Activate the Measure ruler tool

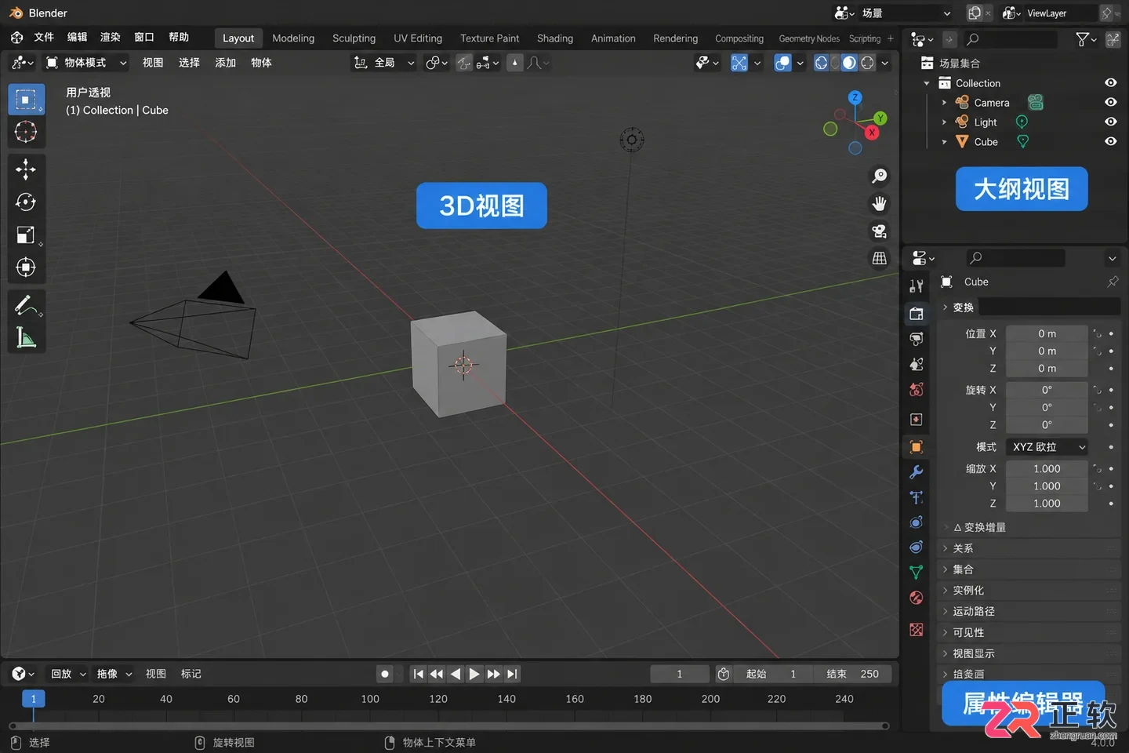tap(26, 338)
